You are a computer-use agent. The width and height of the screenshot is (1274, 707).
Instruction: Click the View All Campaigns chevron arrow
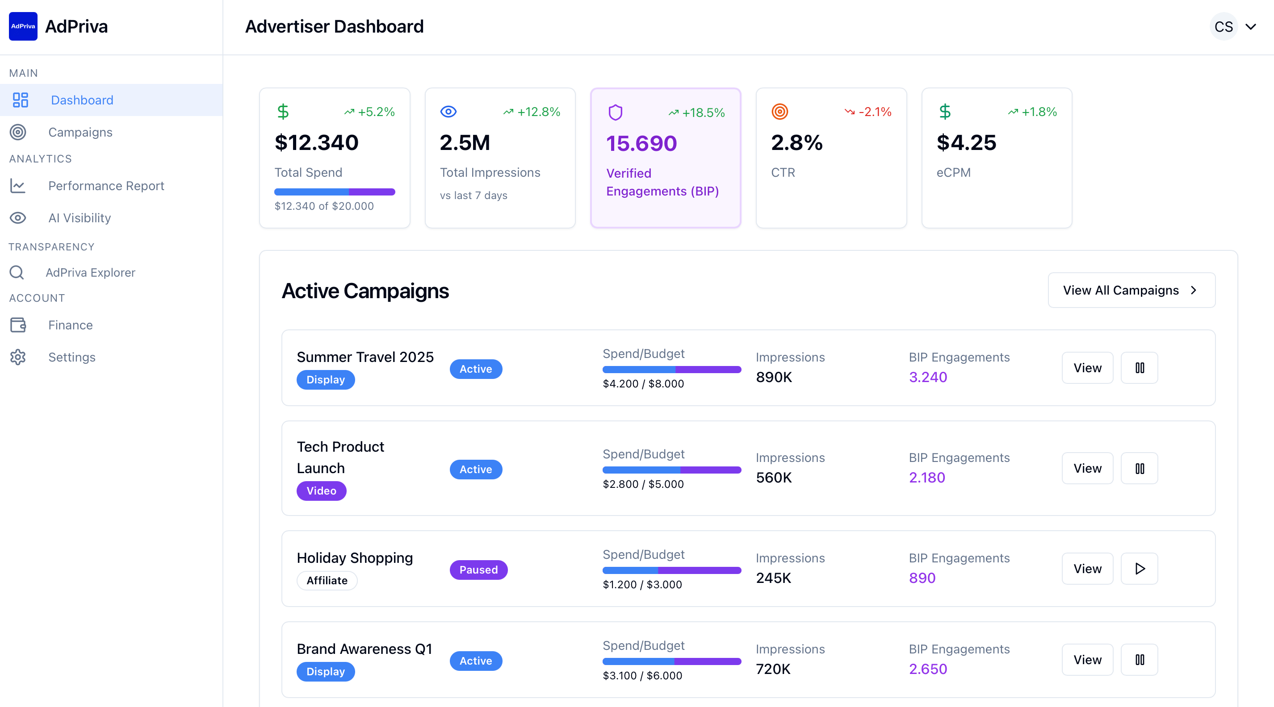click(1194, 291)
